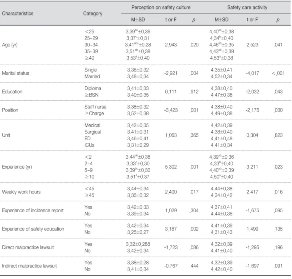Select the 'ICUs' unit category

89,145
